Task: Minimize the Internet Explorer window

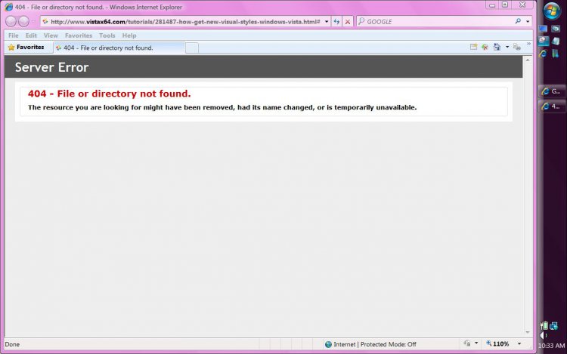Action: [492, 5]
